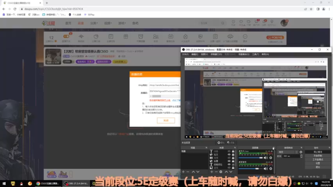333x187 pixels.
Task: Bookmark this page with the star icon
Action: coord(311,9)
